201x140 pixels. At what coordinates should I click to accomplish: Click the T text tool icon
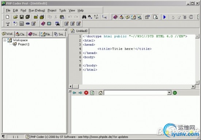(x=8, y=24)
